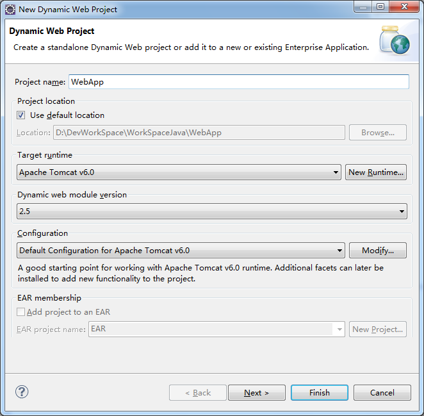Open the Dynamic web module version dropdown
This screenshot has width=424, height=416.
tap(212, 211)
